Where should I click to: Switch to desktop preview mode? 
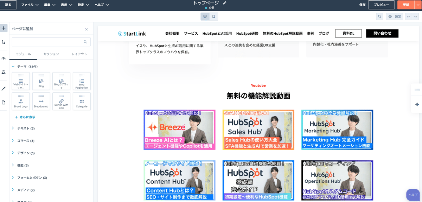coord(205,16)
